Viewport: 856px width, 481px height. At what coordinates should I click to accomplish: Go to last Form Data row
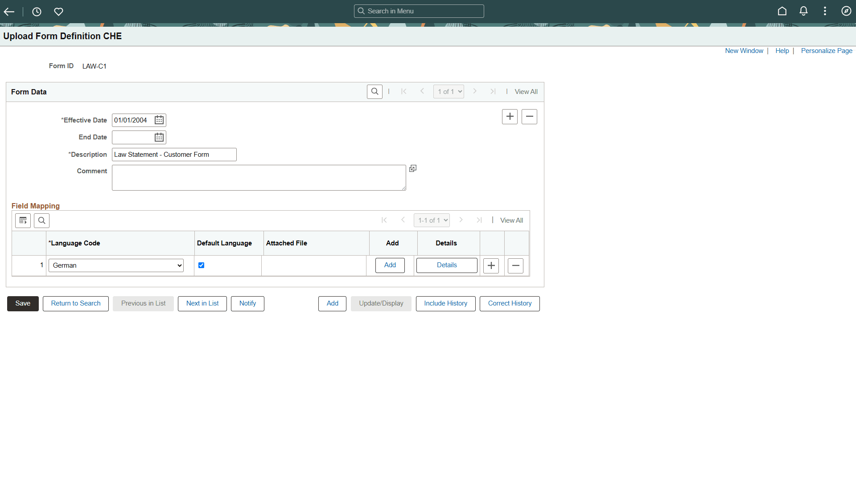[x=493, y=91]
